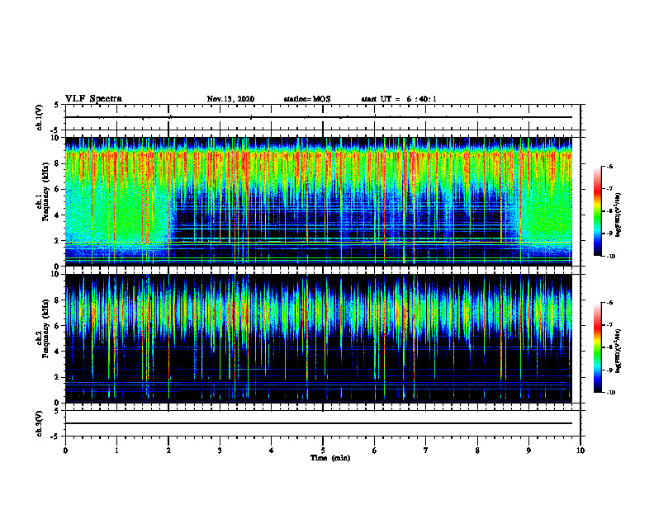This screenshot has height=505, width=654.
Task: Click time axis tick label "10"
Action: pos(581,451)
